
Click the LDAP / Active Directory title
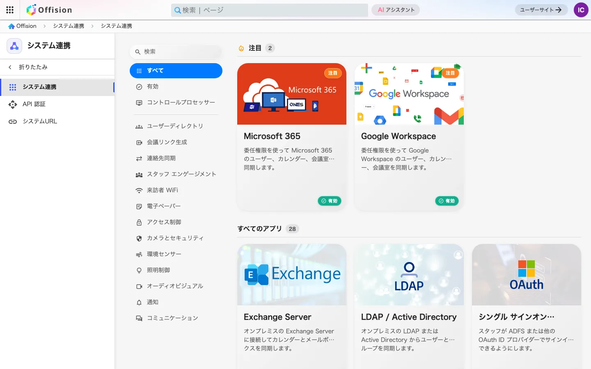[409, 317]
